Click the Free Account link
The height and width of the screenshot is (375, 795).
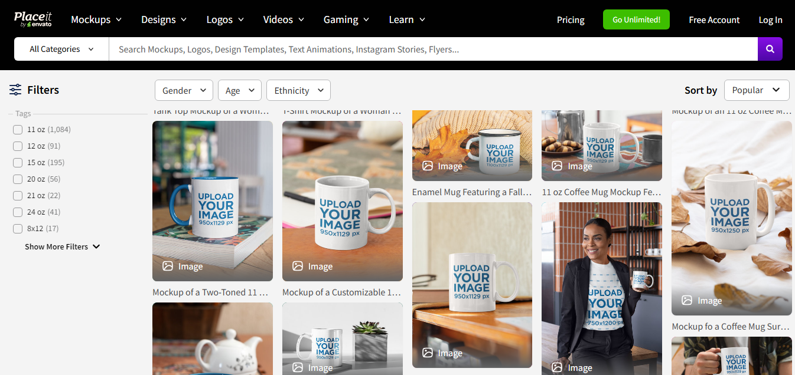point(714,19)
